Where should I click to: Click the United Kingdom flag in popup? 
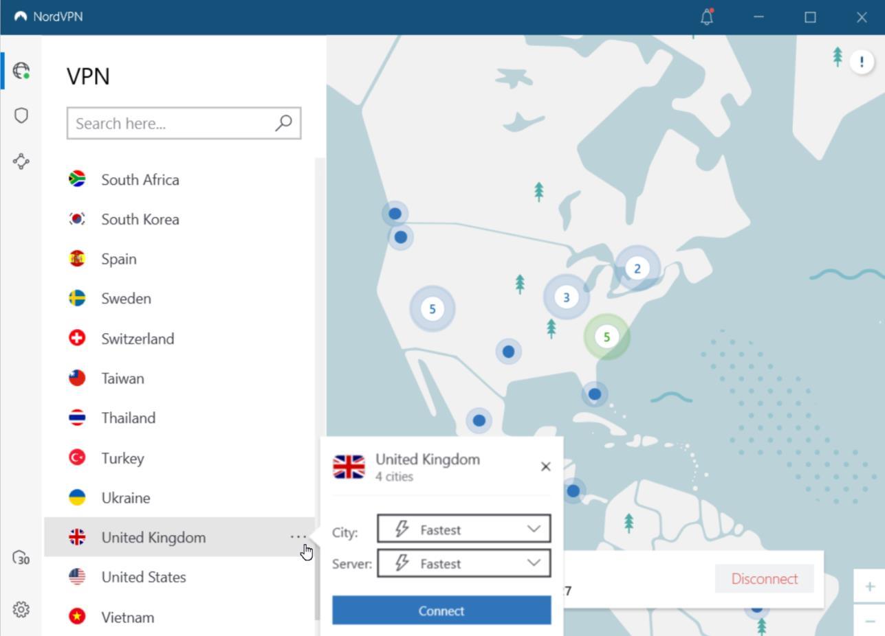(349, 467)
